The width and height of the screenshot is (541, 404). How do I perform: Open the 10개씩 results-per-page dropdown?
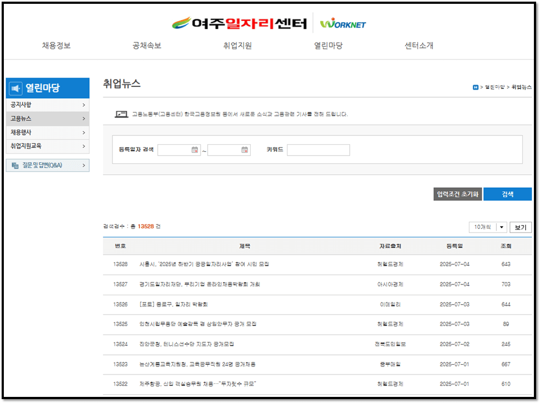(488, 227)
